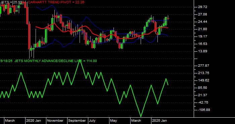
Task: Click the 85.50 indicator axis value
Action: point(202,88)
